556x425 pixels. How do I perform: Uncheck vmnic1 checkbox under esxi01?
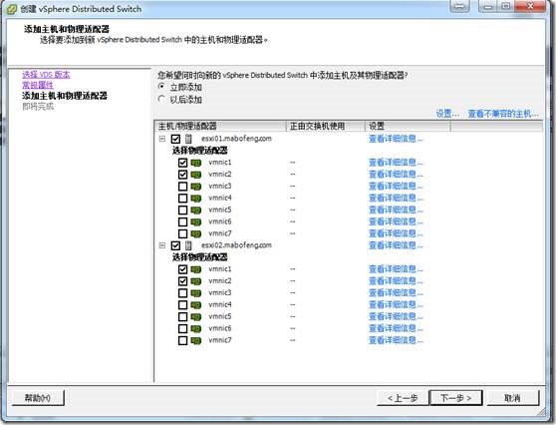pos(182,163)
